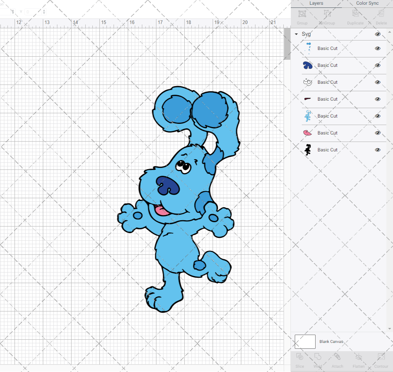Toggle visibility of the Svg group
The width and height of the screenshot is (393, 372).
pos(378,34)
